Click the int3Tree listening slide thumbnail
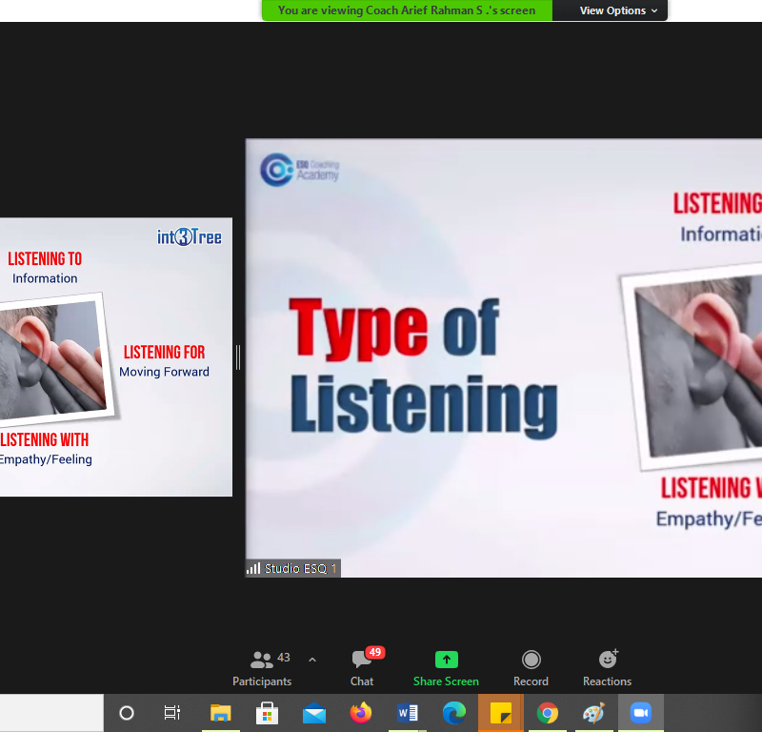Screen dimensions: 762x732 click(115, 357)
